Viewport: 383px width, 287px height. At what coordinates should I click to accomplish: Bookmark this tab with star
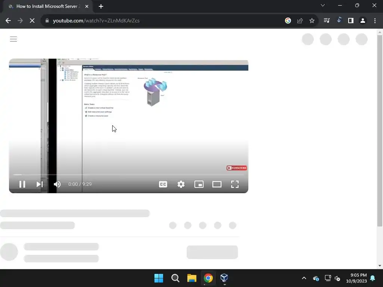coord(312,21)
